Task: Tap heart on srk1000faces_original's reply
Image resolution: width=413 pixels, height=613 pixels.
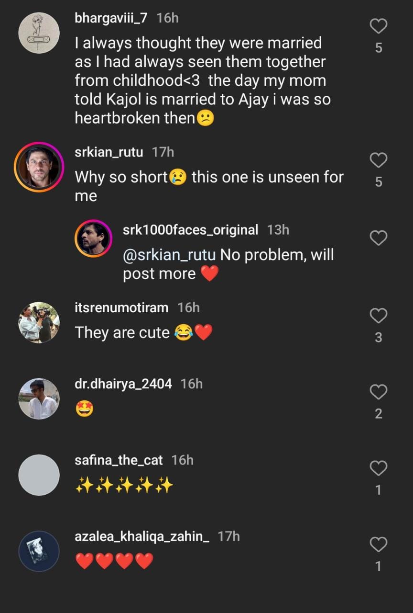Action: (378, 238)
